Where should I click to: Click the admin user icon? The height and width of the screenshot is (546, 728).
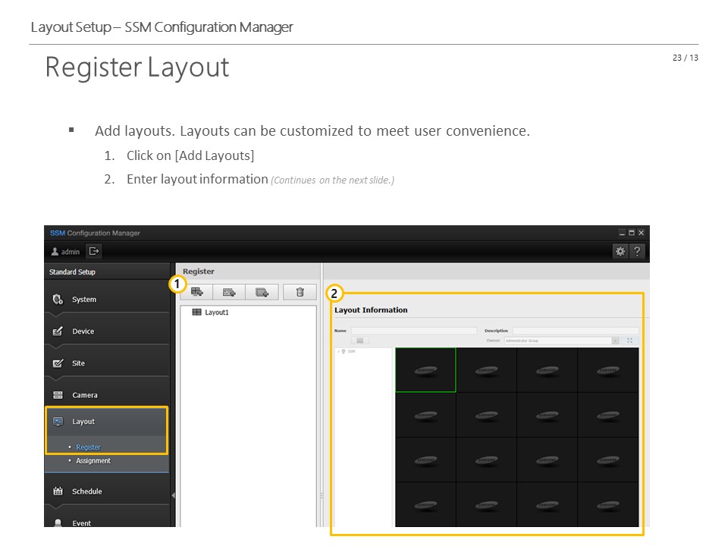pos(55,252)
